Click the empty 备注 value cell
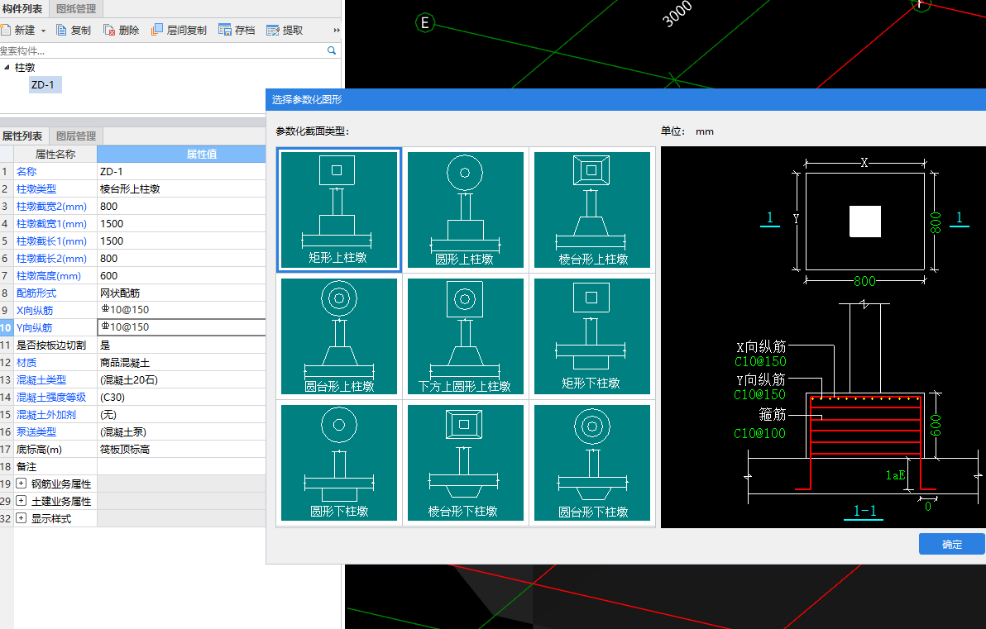The height and width of the screenshot is (629, 986). pyautogui.click(x=181, y=467)
